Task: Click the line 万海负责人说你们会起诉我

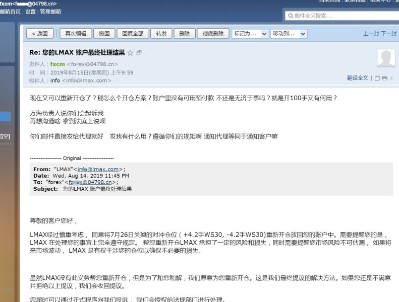Action: coord(67,113)
